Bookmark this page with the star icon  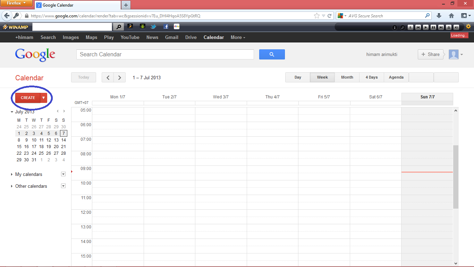click(x=316, y=16)
